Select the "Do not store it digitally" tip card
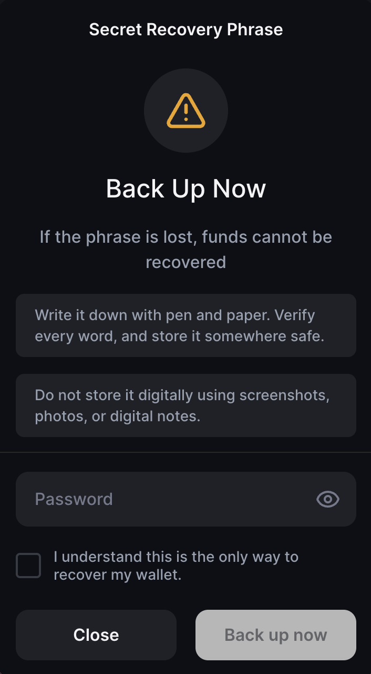371x674 pixels. pos(186,405)
